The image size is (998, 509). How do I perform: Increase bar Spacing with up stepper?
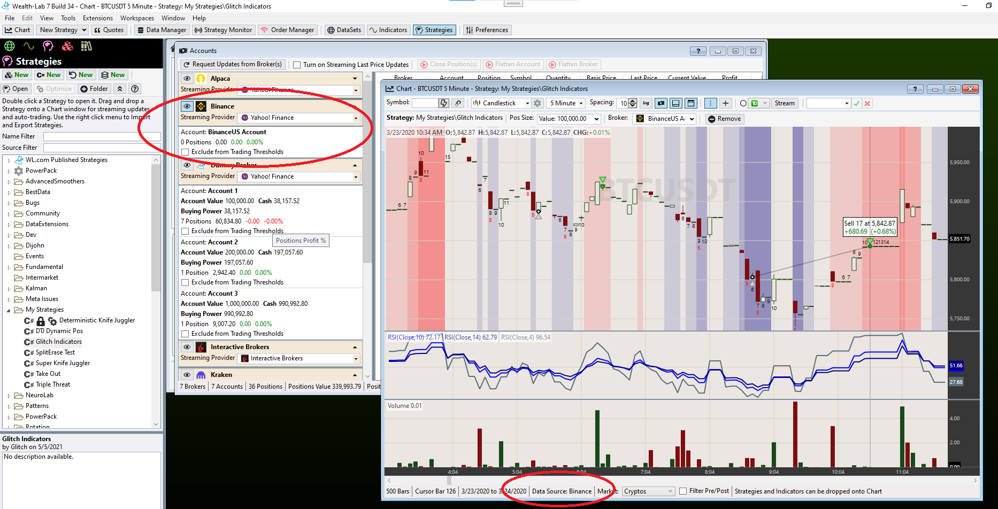pos(633,101)
